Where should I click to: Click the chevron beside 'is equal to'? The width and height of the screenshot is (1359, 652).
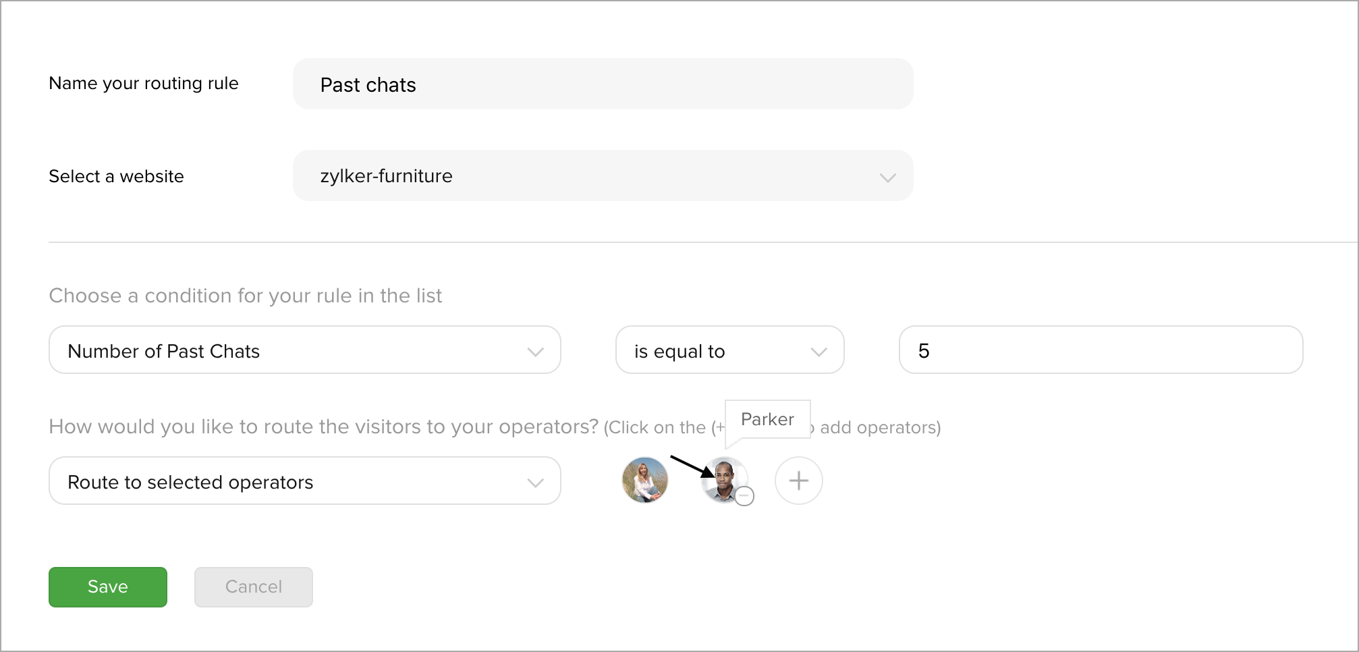(819, 352)
